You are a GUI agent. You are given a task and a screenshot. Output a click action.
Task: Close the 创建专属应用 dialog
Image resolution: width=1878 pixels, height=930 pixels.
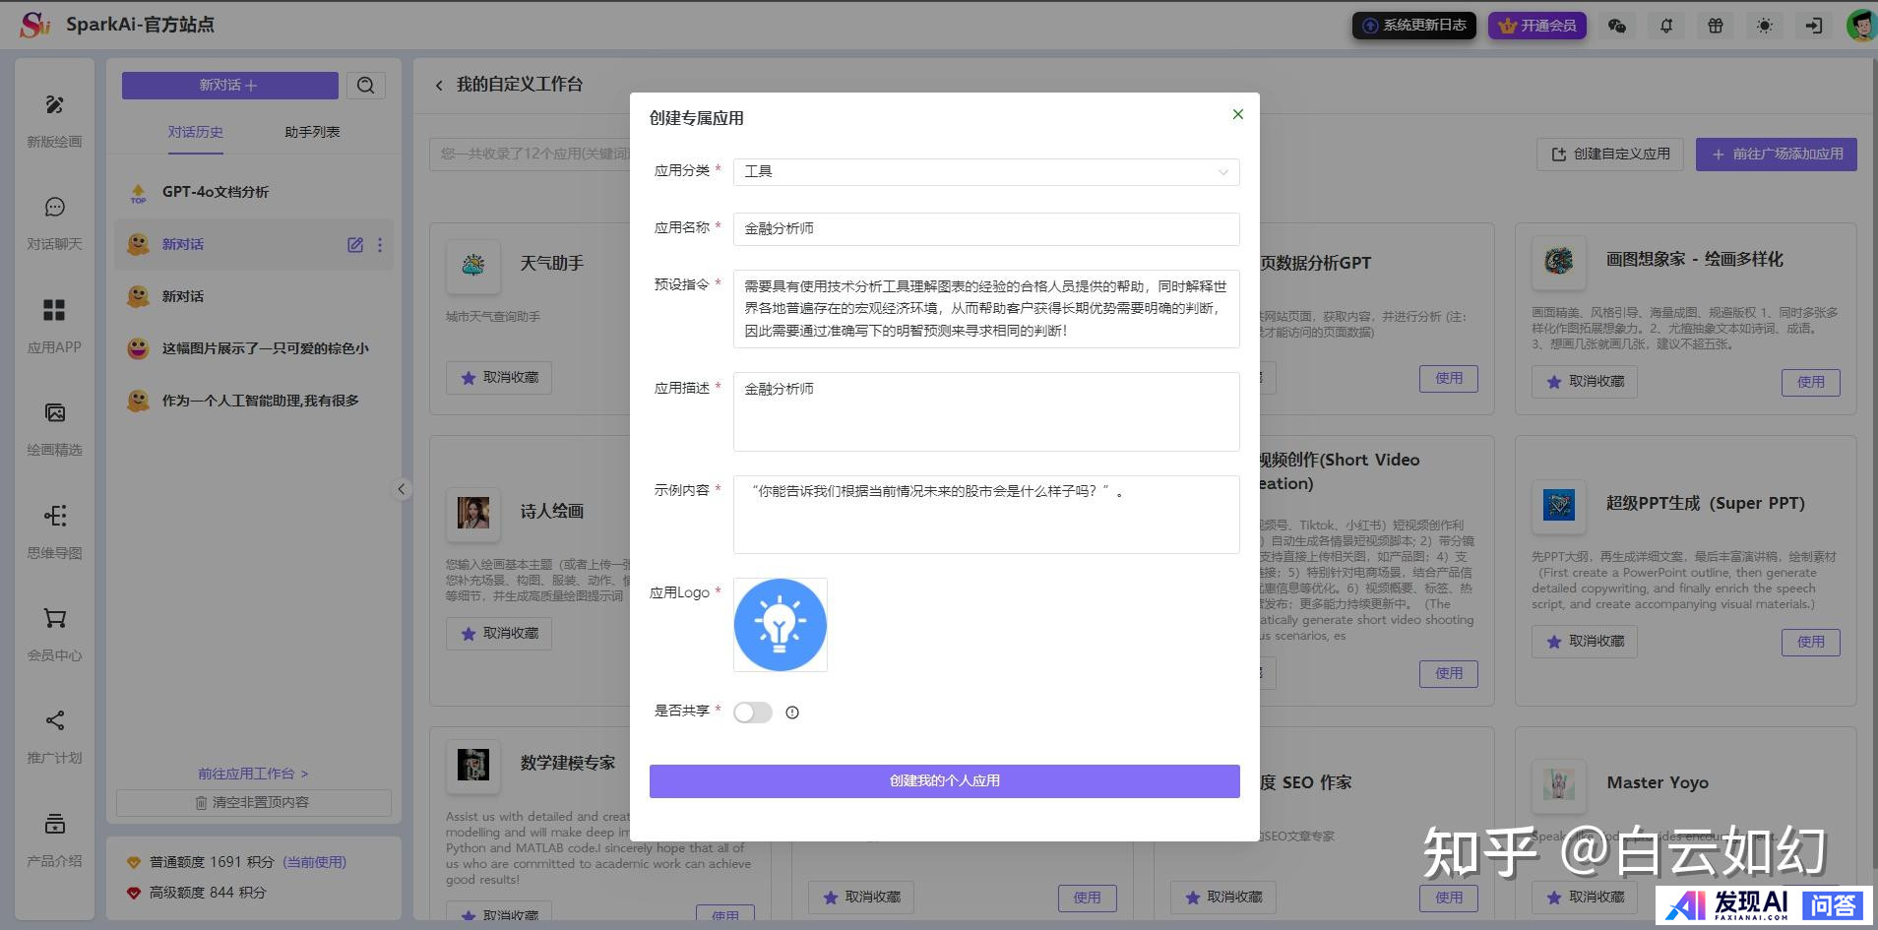[x=1237, y=114]
